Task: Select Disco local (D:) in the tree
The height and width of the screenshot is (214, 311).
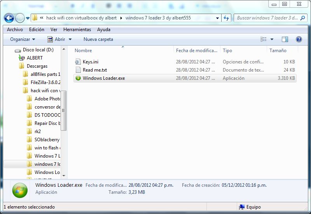Action: coord(38,50)
